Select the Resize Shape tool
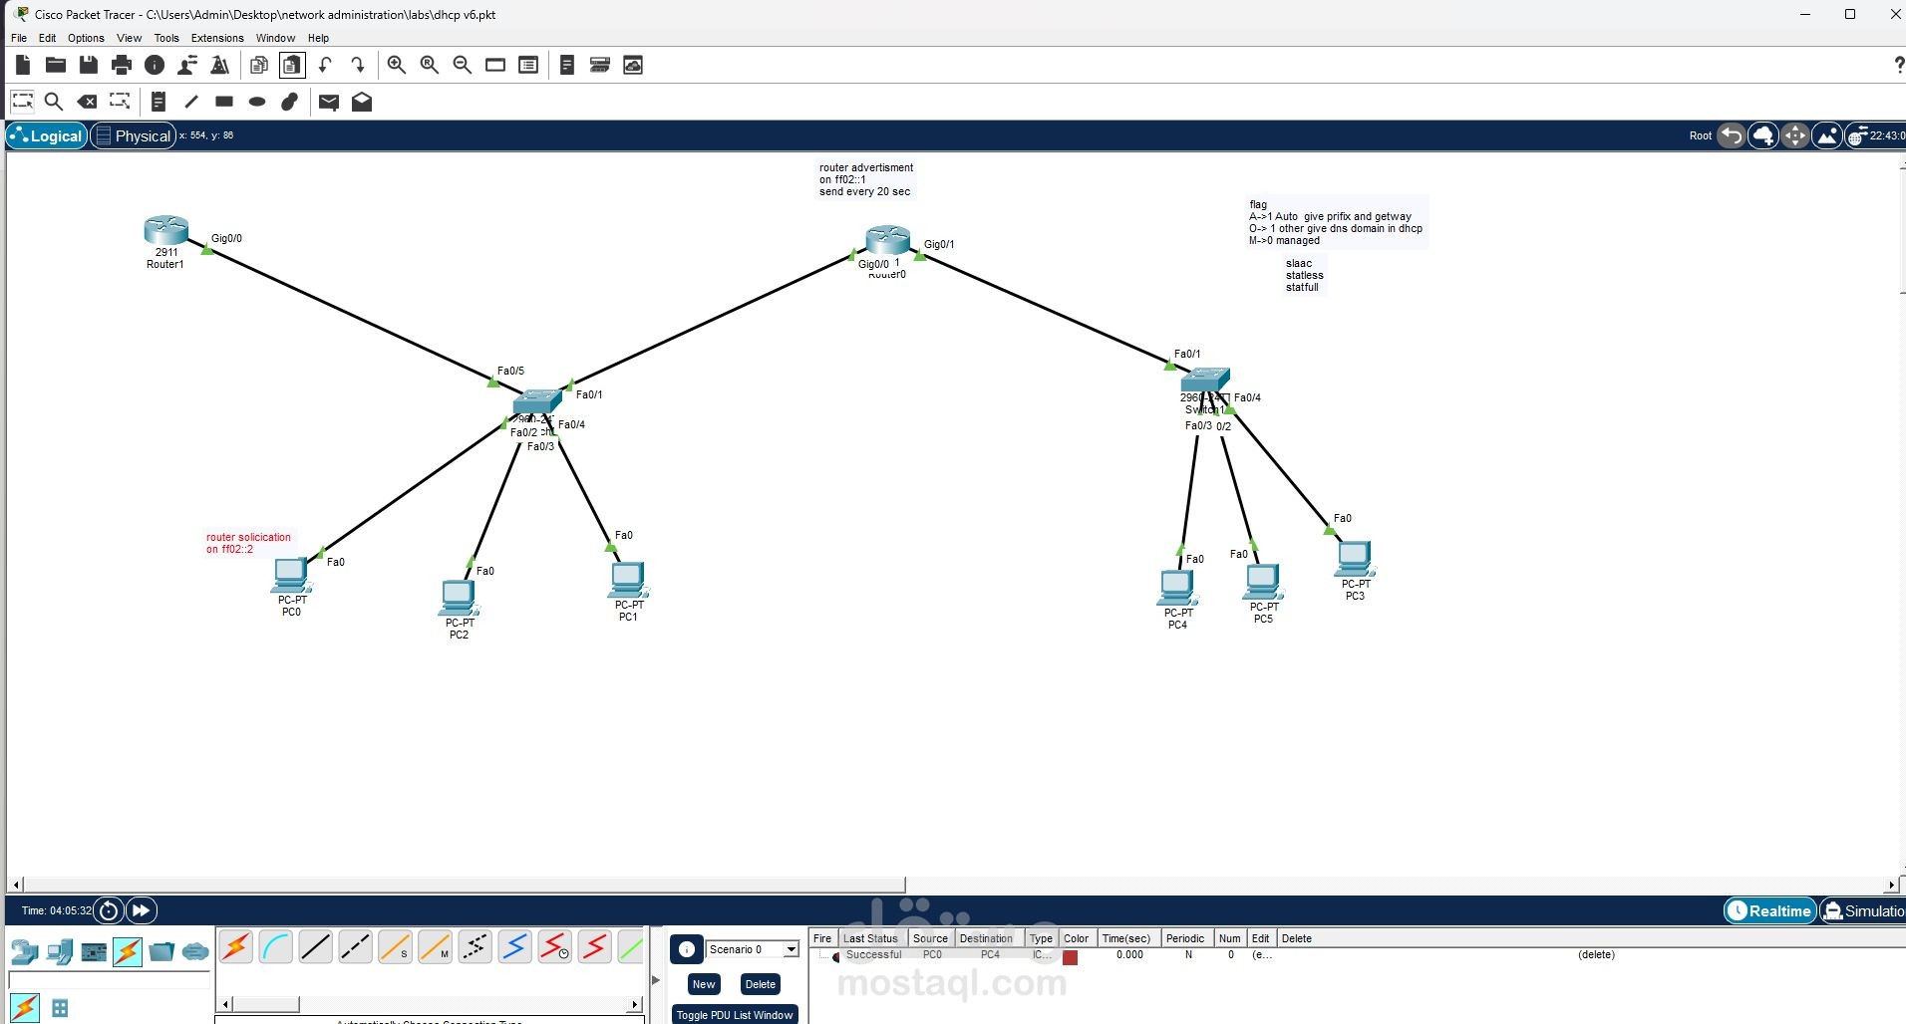Viewport: 1906px width, 1024px height. tap(118, 101)
